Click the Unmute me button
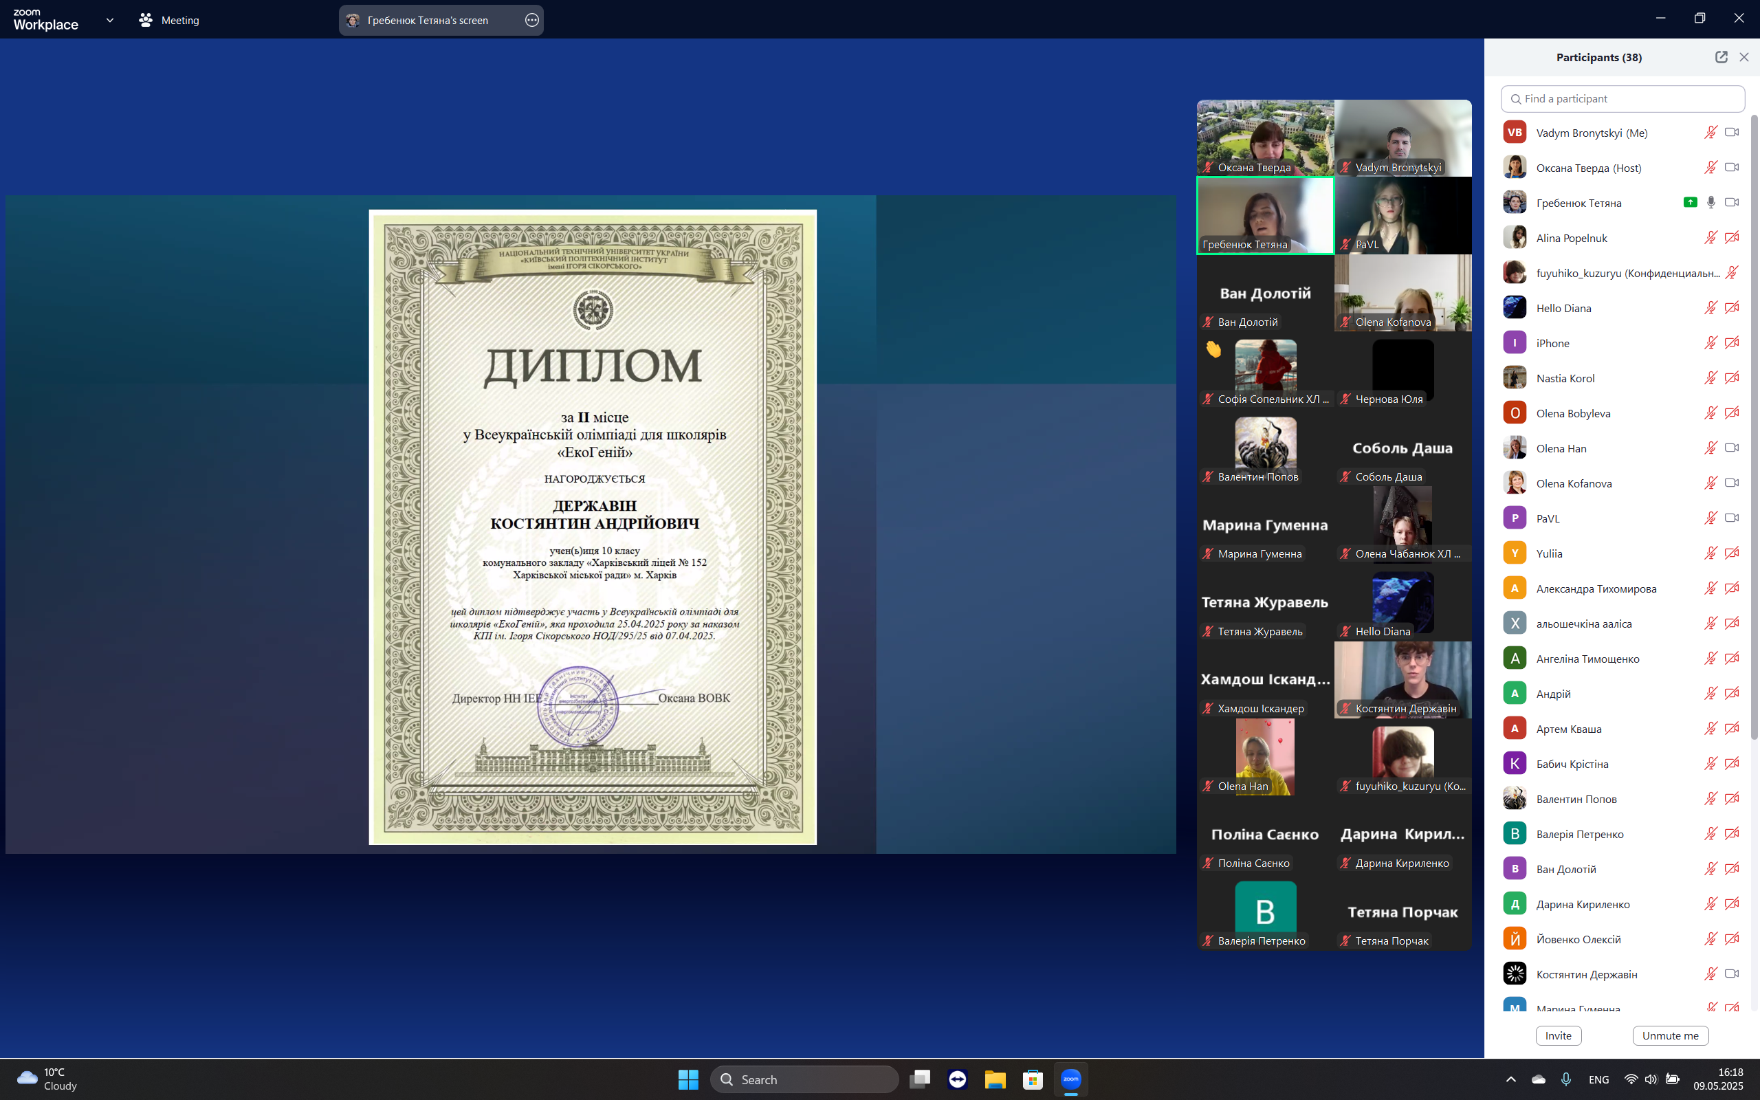This screenshot has width=1760, height=1100. pyautogui.click(x=1670, y=1035)
